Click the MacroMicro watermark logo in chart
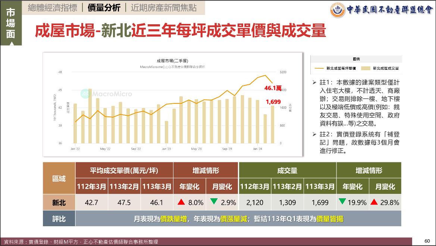The width and height of the screenshot is (436, 246). (x=87, y=94)
